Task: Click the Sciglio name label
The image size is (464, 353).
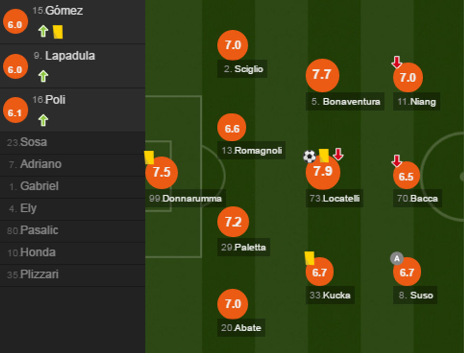Action: coord(242,69)
